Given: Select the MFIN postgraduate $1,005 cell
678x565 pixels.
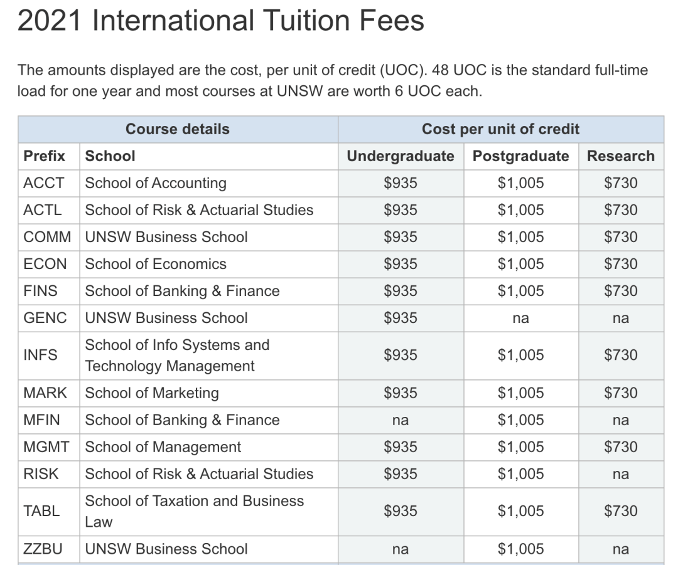Looking at the screenshot, I should pyautogui.click(x=521, y=420).
